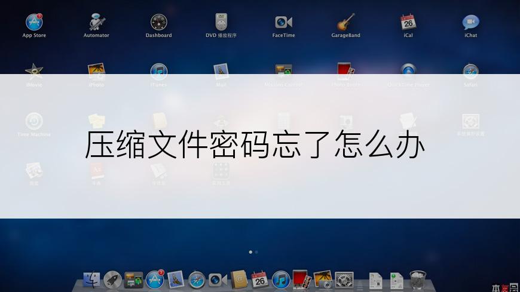Image resolution: width=520 pixels, height=292 pixels.
Task: Open Time Machine from the Launchpad grid
Action: pyautogui.click(x=34, y=121)
